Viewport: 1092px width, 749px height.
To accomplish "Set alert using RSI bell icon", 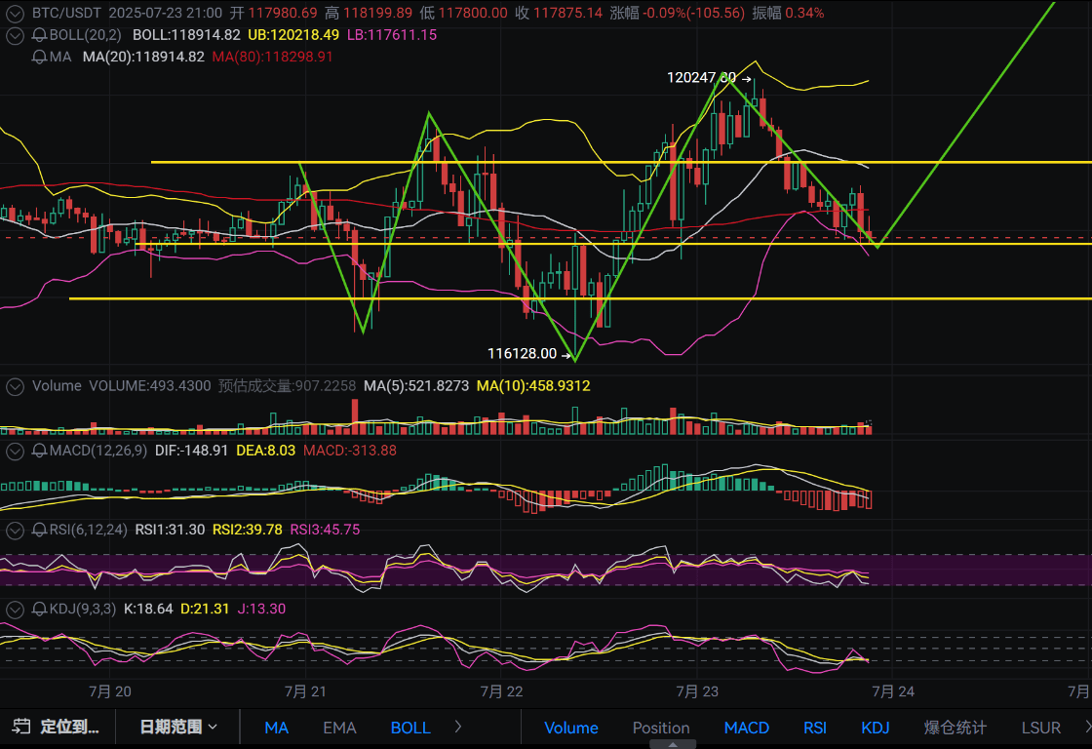I will (40, 531).
